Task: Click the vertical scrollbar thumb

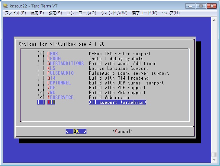Action: 214,155
